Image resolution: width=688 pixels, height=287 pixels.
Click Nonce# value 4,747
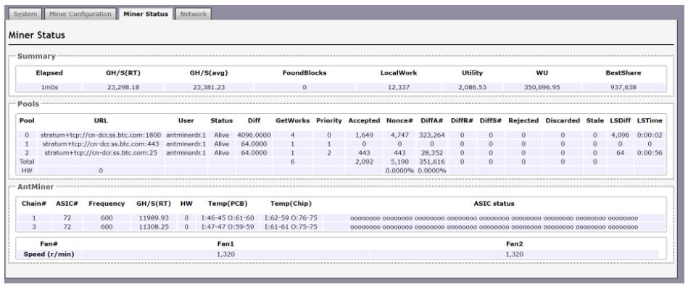point(399,135)
